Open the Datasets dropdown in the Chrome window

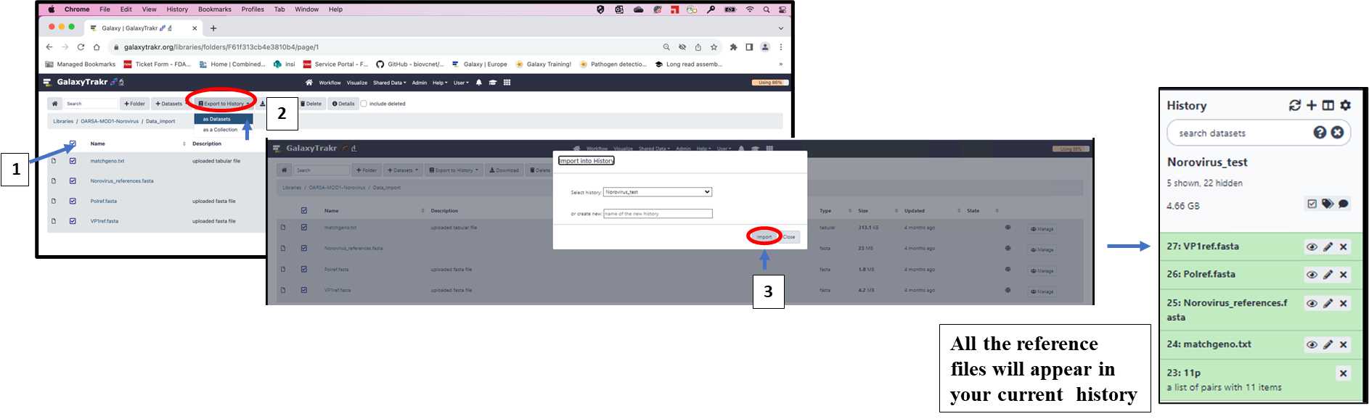pyautogui.click(x=171, y=104)
